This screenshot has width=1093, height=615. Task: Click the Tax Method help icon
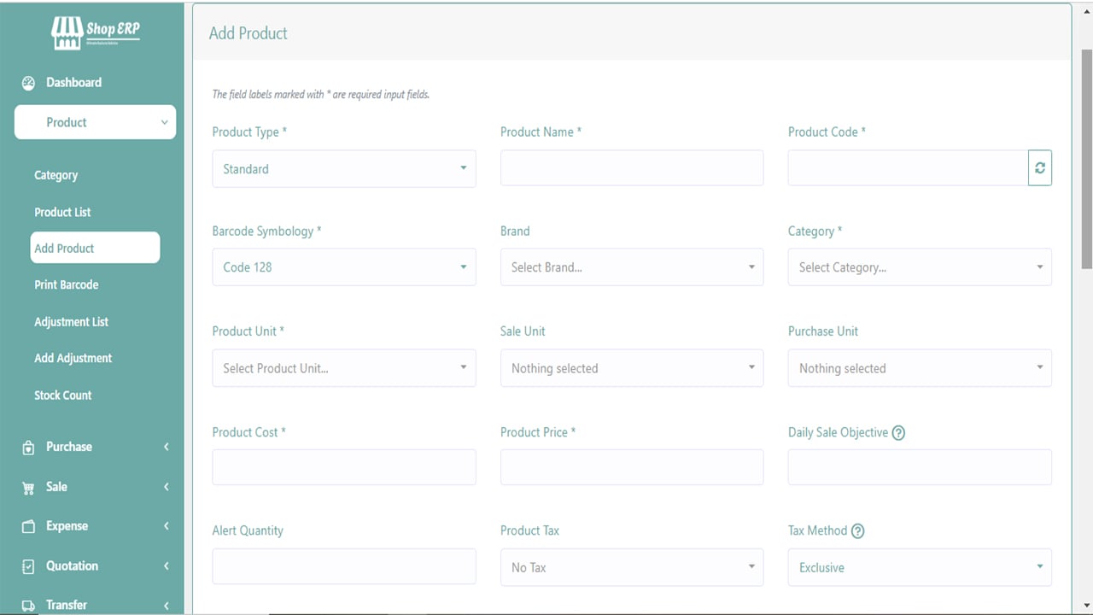pos(857,531)
